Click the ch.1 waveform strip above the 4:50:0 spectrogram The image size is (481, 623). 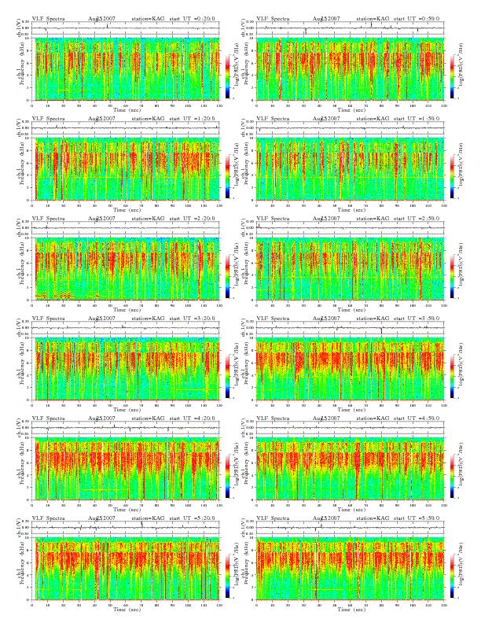[x=350, y=427]
